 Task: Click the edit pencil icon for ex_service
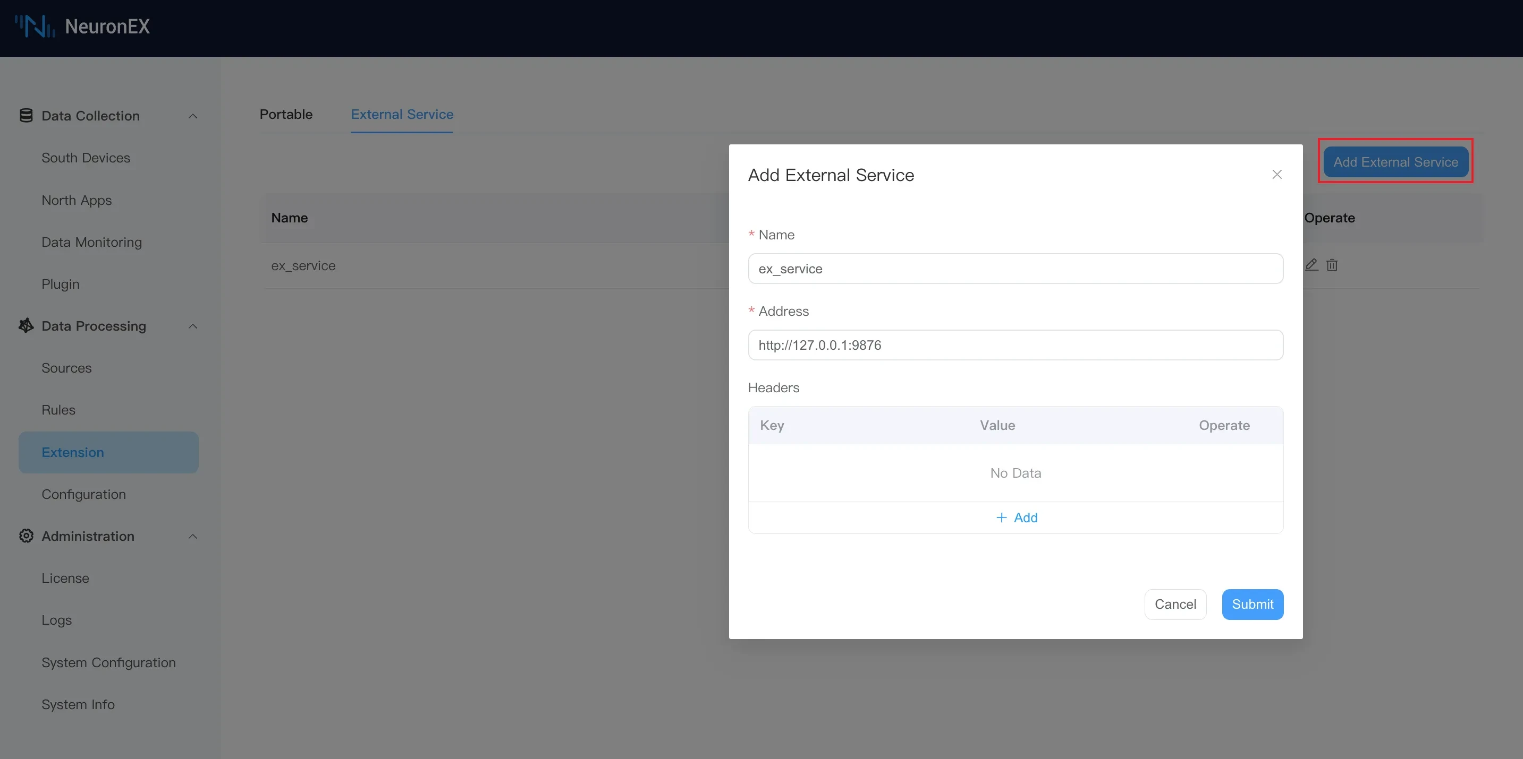(x=1312, y=265)
